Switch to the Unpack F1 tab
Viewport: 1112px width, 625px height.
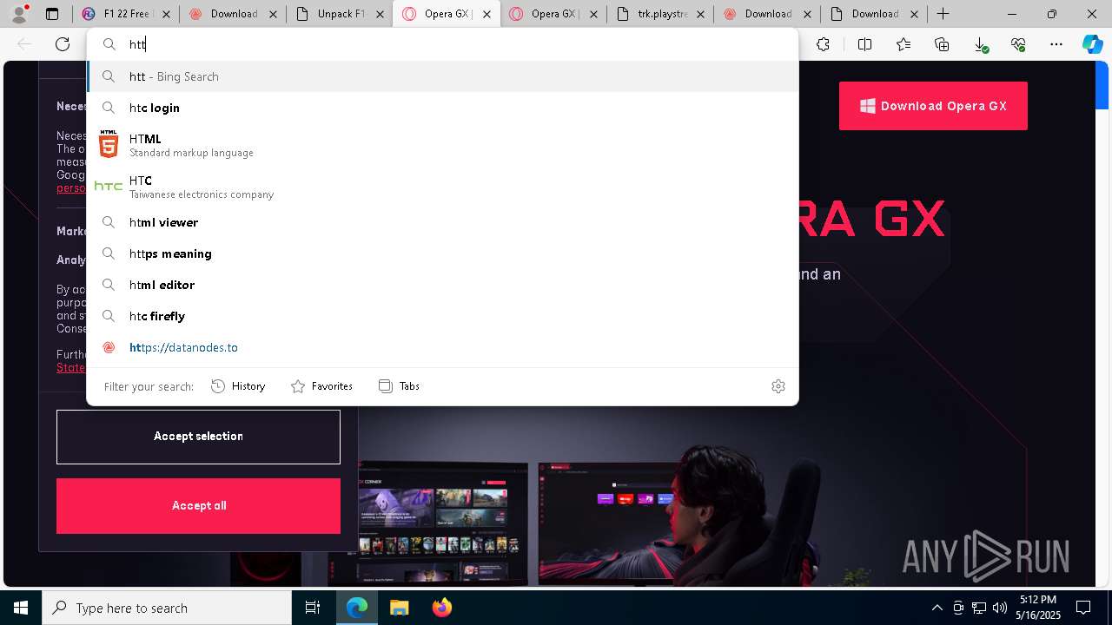point(339,14)
